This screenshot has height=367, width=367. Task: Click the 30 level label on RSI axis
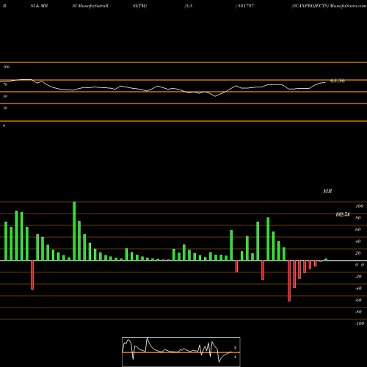click(5, 108)
